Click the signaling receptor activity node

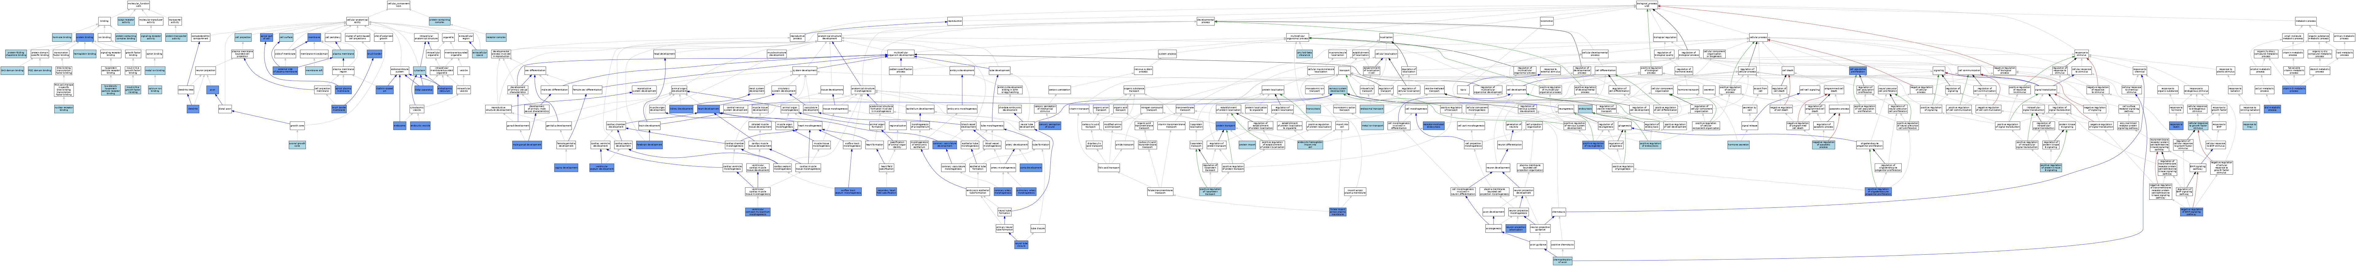[151, 37]
